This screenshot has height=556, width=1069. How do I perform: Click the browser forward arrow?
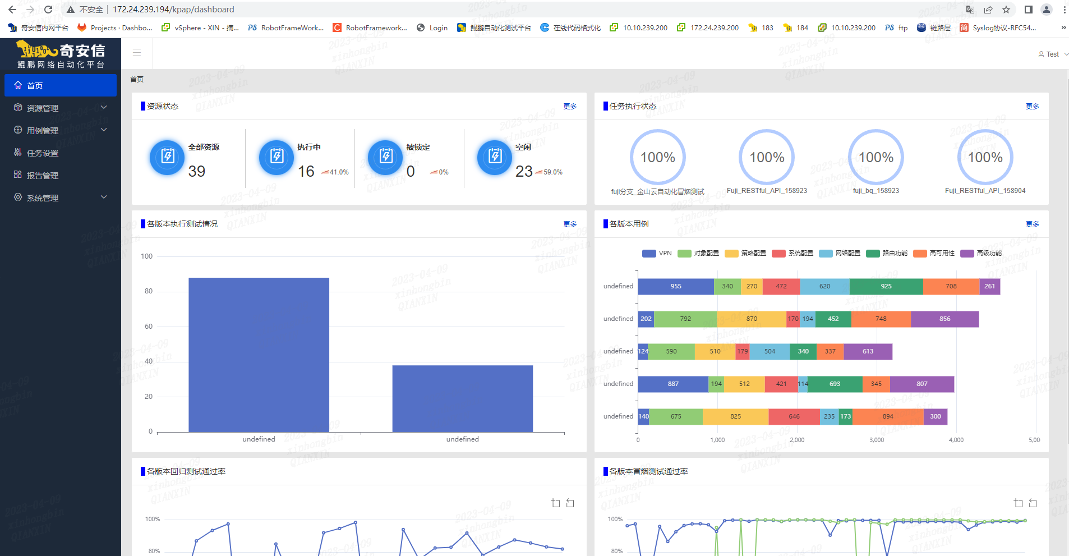click(x=30, y=10)
